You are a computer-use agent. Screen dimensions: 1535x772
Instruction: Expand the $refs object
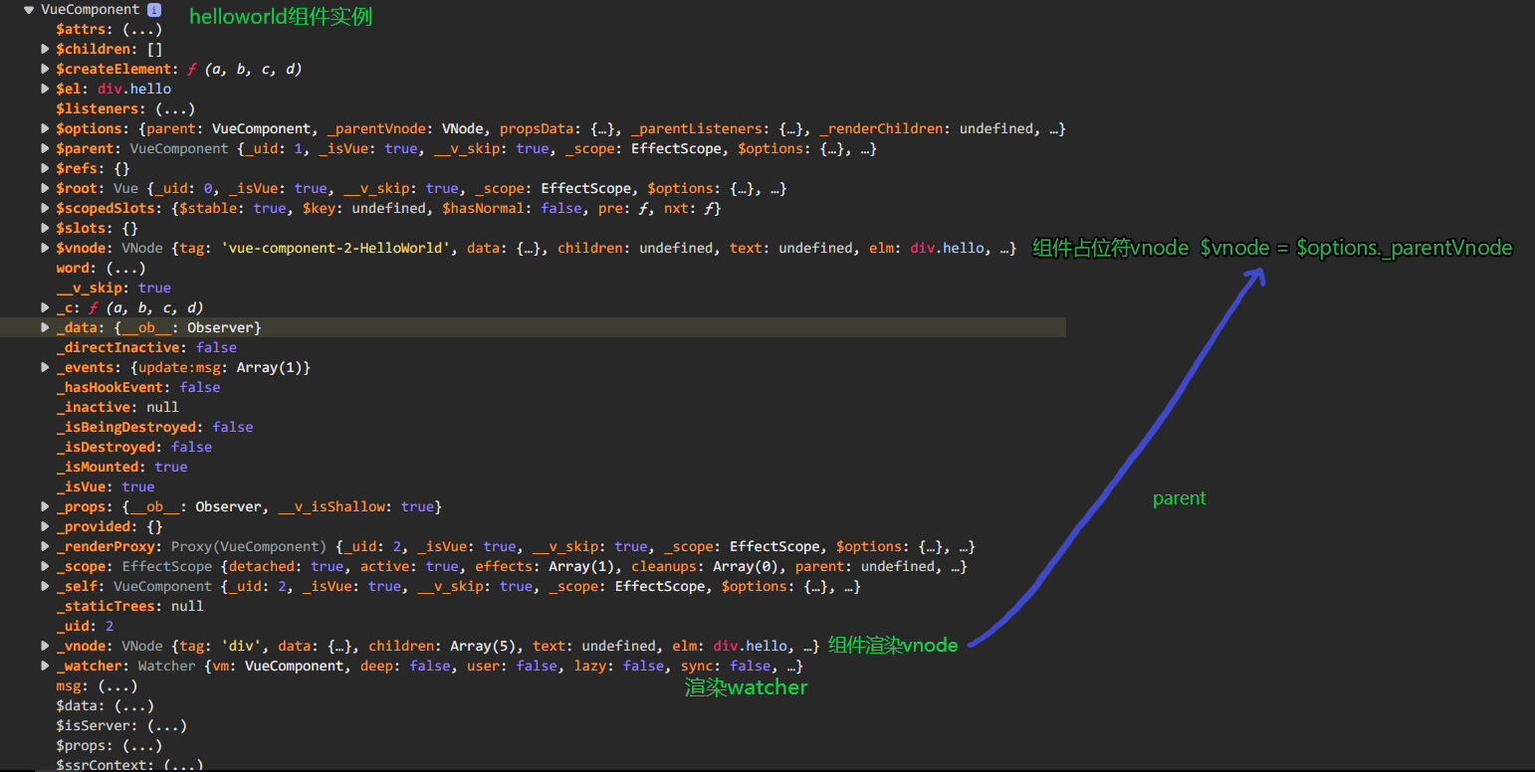coord(45,168)
